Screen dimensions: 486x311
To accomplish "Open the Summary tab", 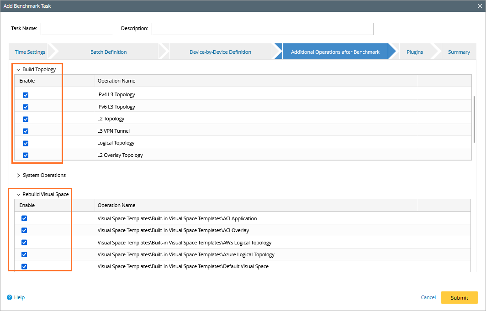I will pos(459,52).
